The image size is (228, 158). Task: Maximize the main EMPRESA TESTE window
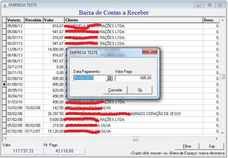209,5
